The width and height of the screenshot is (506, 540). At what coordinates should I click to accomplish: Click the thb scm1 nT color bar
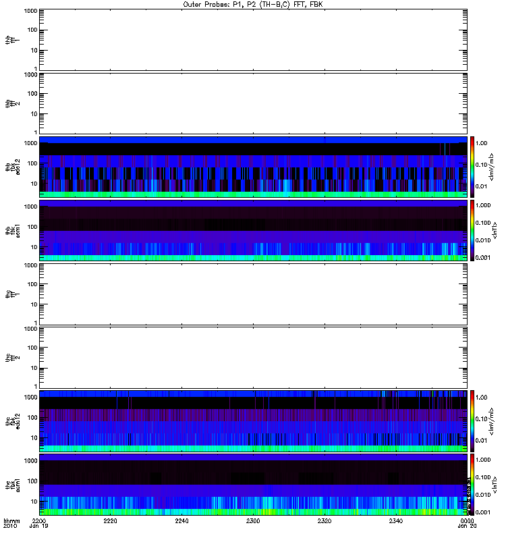[472, 230]
